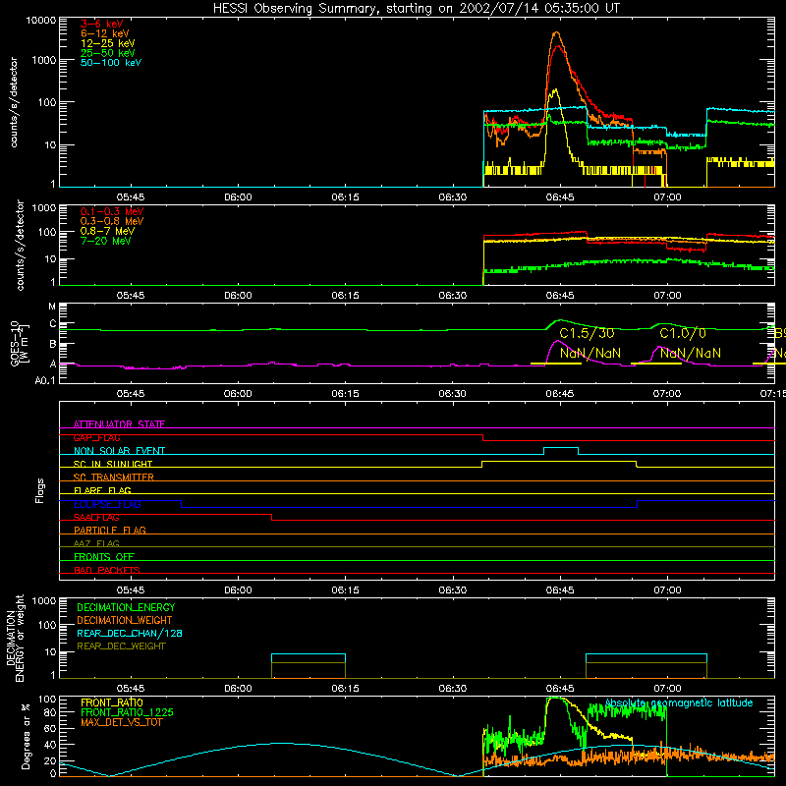Click the A0.1 label on GOES axis
The height and width of the screenshot is (786, 786).
[45, 381]
